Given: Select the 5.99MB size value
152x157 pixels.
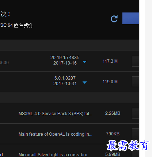Looking at the screenshot, I should 113,154.
